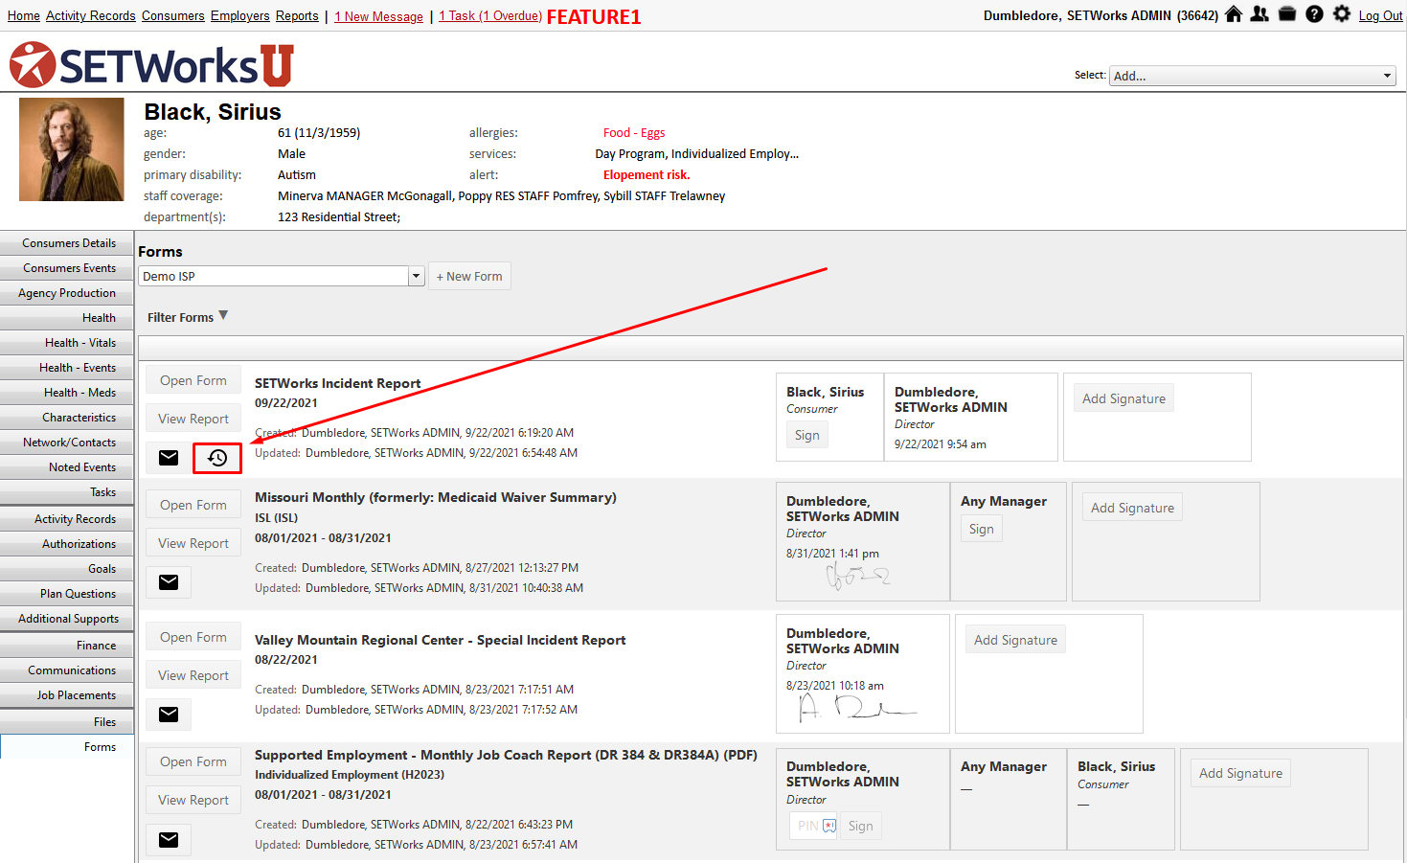View Report for Supported Employment report

[x=193, y=800]
